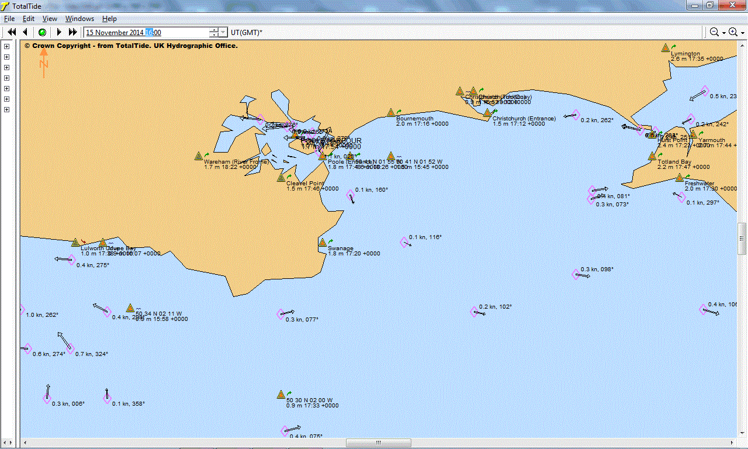This screenshot has height=449, width=748.
Task: Open the View menu
Action: click(50, 19)
